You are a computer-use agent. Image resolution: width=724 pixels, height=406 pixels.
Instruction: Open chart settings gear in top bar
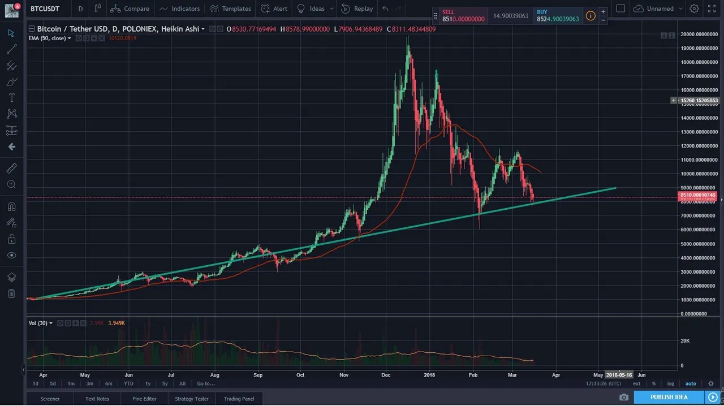694,8
